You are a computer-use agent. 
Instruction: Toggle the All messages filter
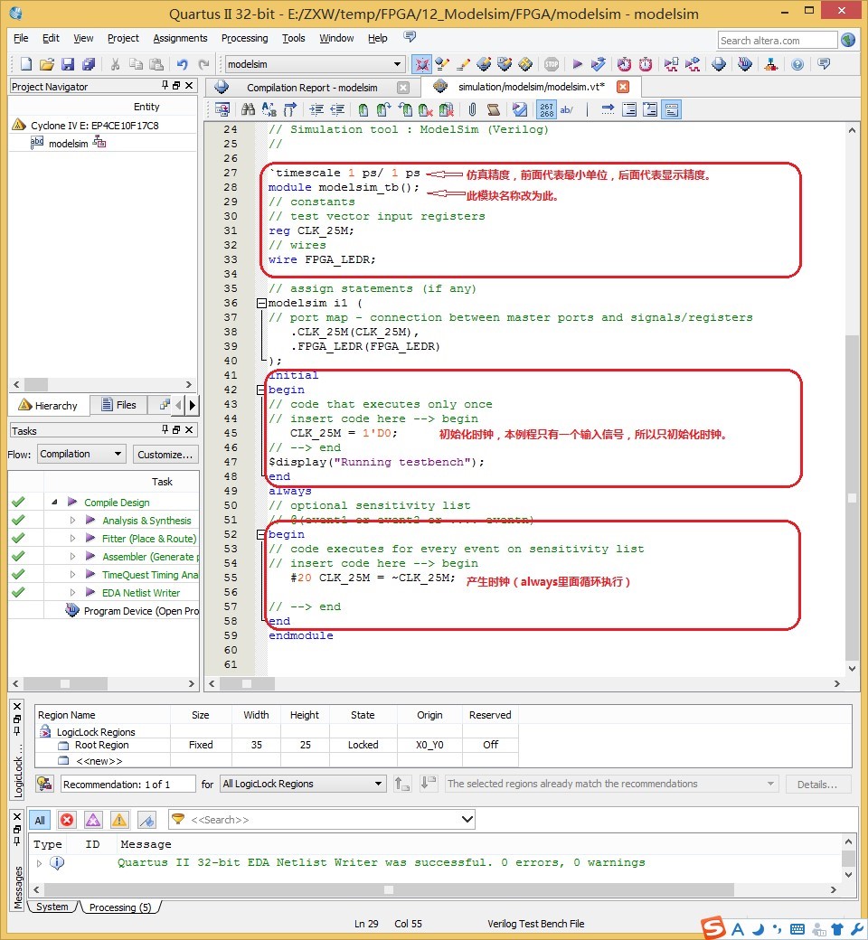(40, 820)
